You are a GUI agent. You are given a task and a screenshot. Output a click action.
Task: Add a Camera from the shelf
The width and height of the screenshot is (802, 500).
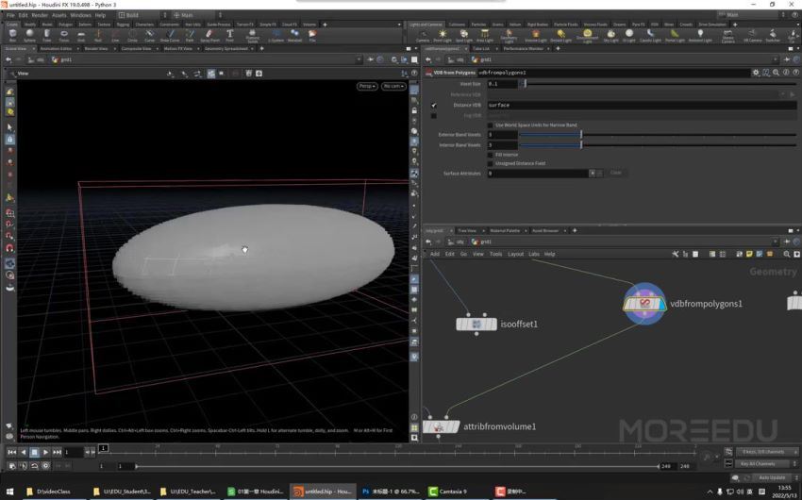423,36
